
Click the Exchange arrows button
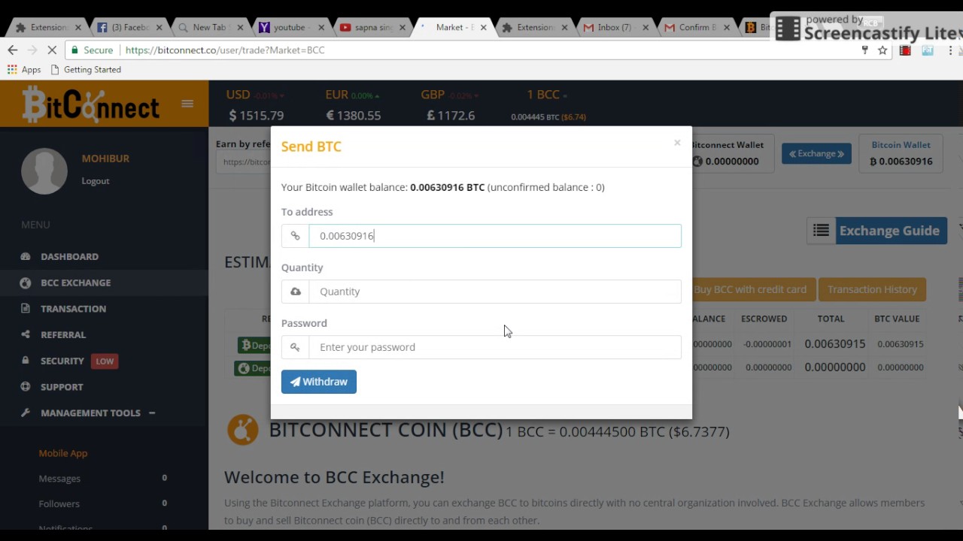816,154
